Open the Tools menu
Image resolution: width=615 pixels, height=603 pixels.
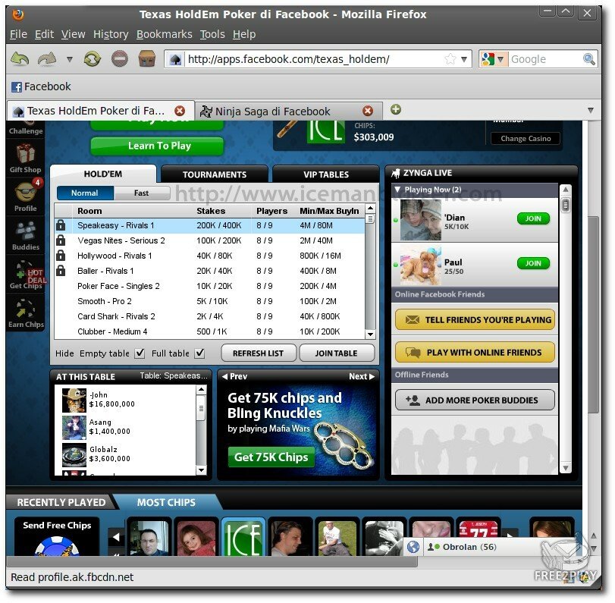point(212,35)
